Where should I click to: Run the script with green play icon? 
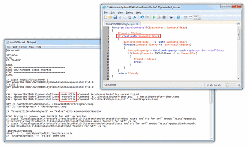click(154, 17)
